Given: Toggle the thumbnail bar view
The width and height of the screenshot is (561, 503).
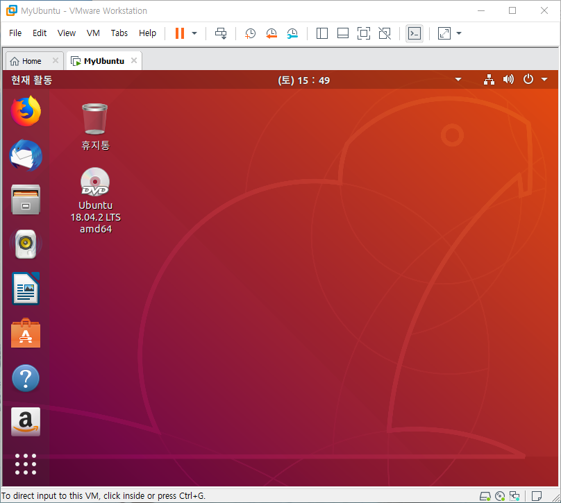Looking at the screenshot, I should (x=343, y=33).
